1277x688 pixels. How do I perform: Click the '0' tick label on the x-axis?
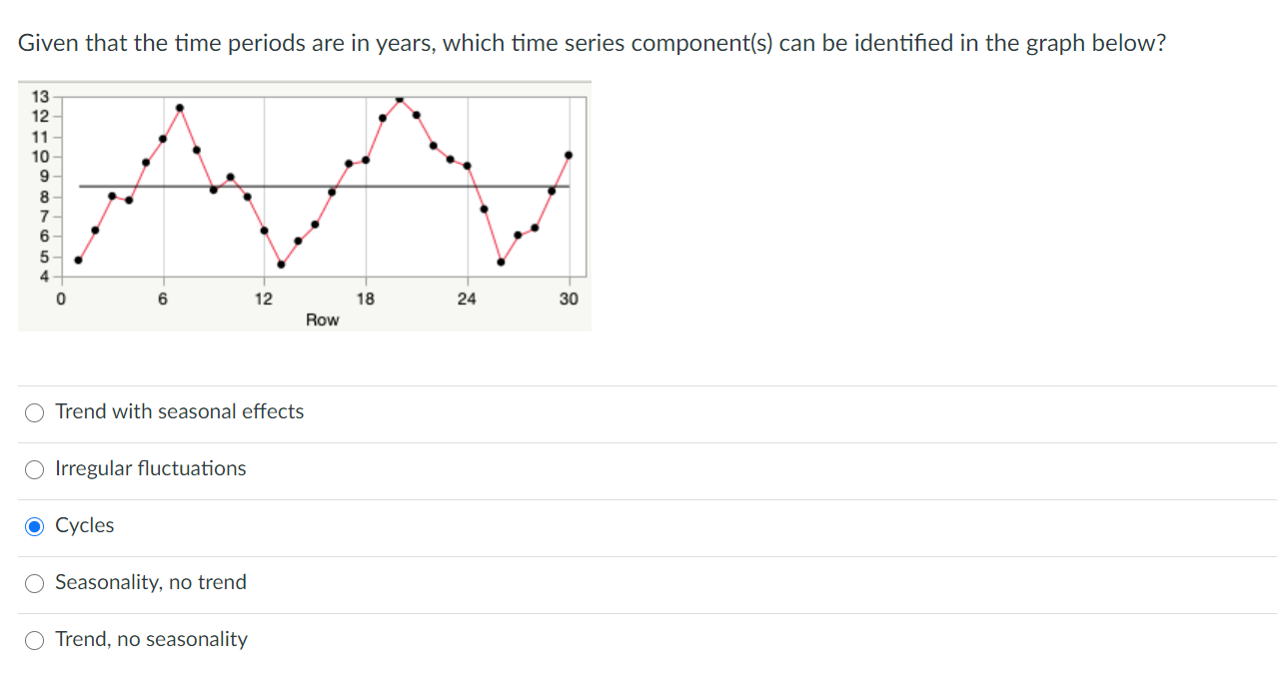pyautogui.click(x=61, y=298)
